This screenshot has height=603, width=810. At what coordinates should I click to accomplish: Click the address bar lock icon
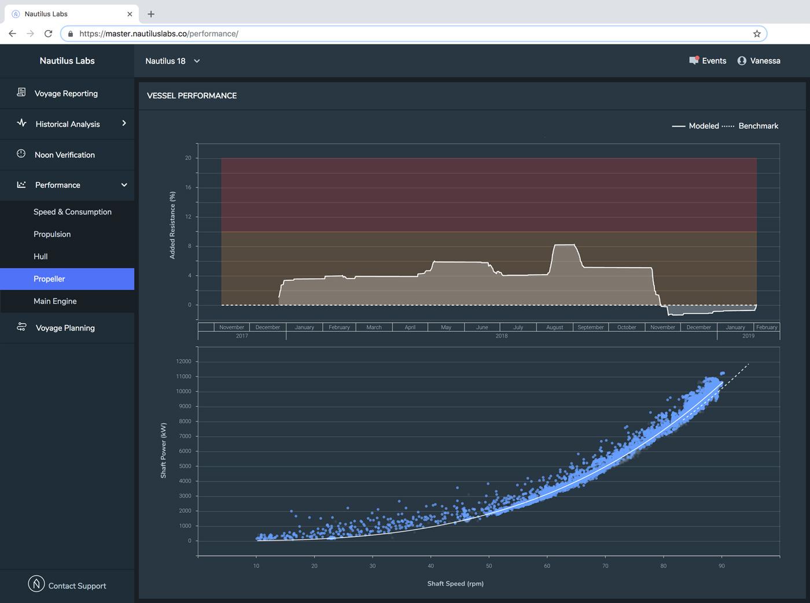(71, 34)
